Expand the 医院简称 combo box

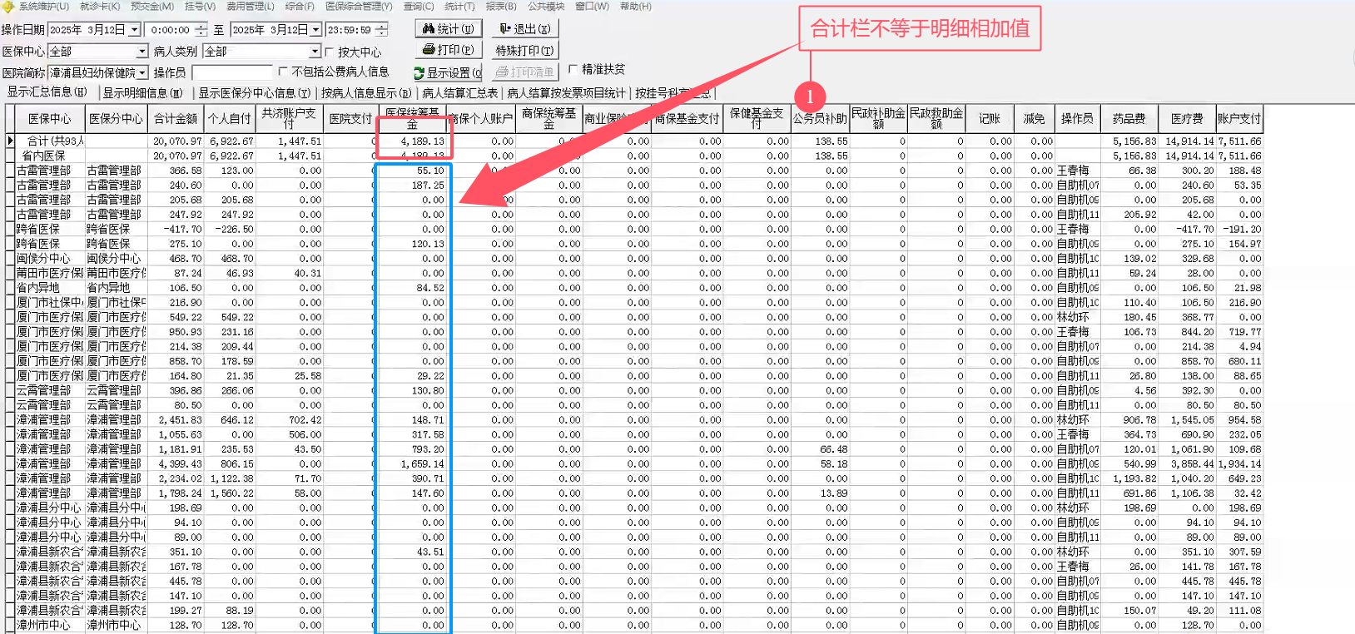(x=142, y=73)
